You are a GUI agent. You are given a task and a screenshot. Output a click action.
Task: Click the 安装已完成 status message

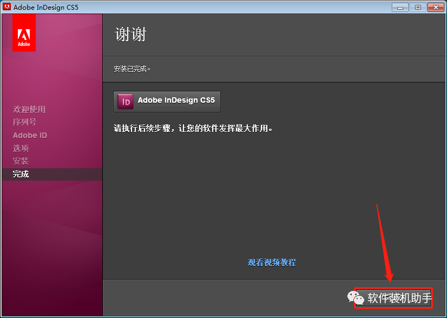coord(132,69)
